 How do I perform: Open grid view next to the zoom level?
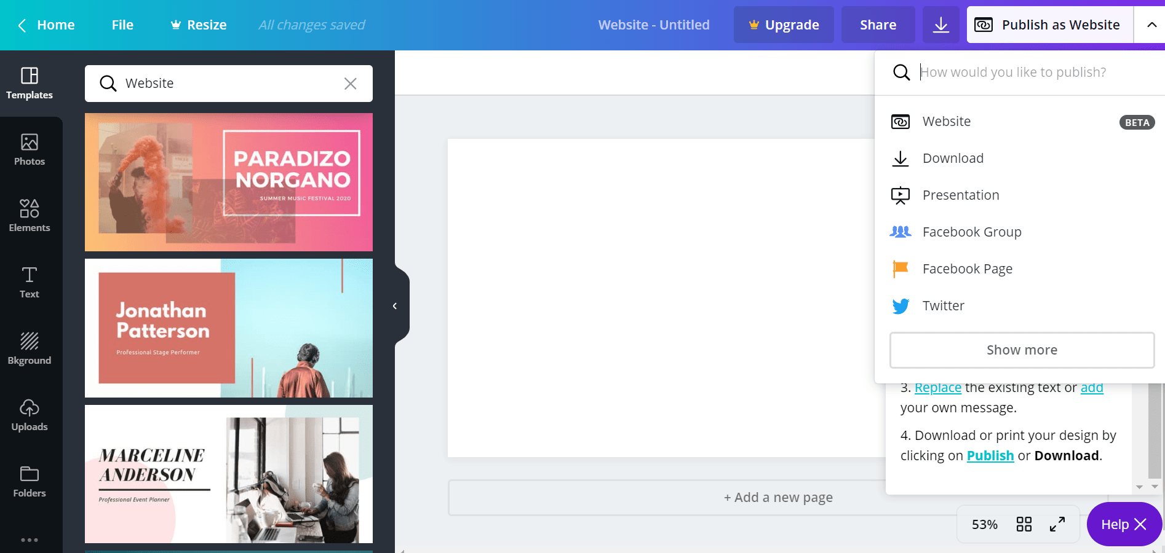pos(1024,524)
